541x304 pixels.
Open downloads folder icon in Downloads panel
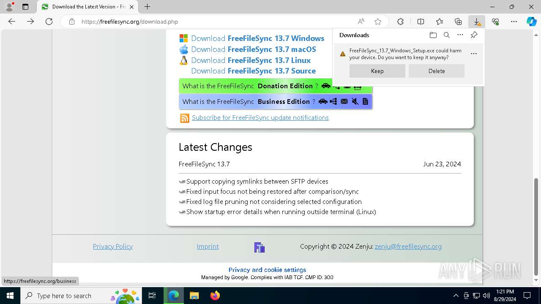coord(433,35)
